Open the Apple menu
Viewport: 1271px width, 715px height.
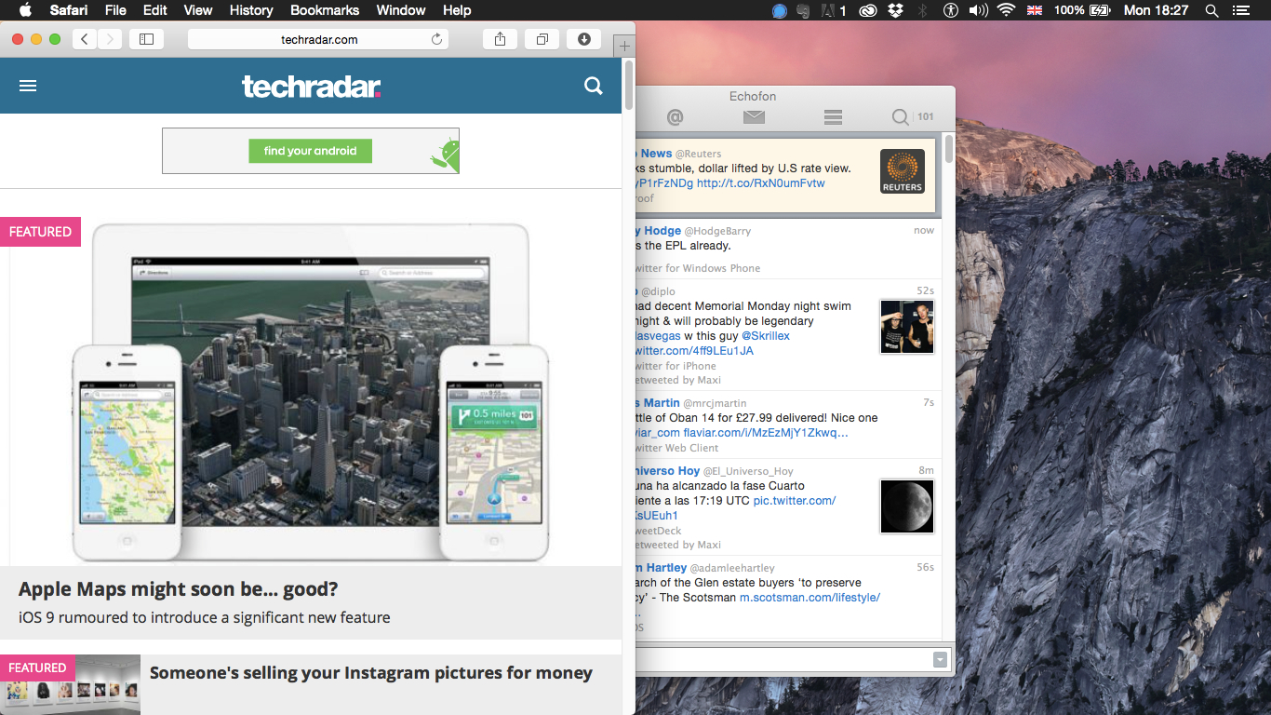coord(25,10)
